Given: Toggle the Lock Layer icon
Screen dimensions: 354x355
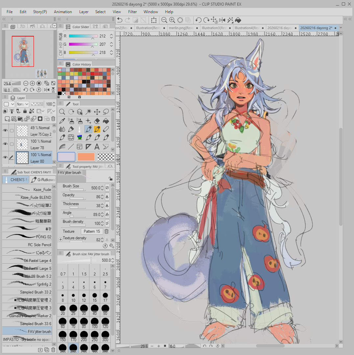Looking at the screenshot, I should 25,111.
